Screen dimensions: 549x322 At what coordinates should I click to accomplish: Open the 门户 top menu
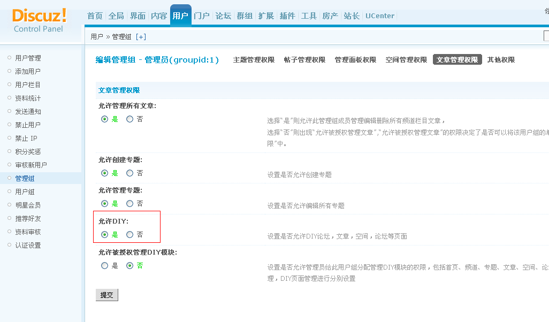(x=202, y=16)
